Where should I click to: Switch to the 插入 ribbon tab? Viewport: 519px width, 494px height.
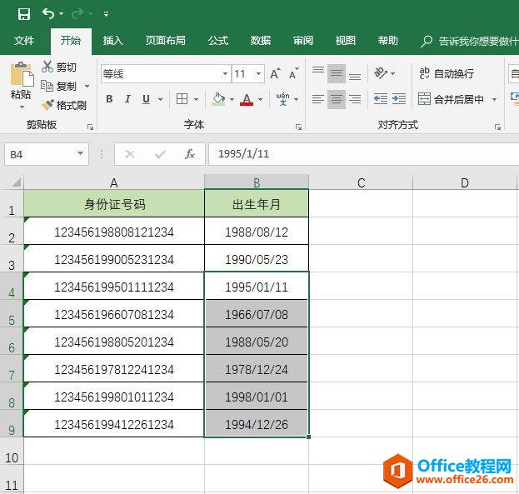click(x=112, y=40)
